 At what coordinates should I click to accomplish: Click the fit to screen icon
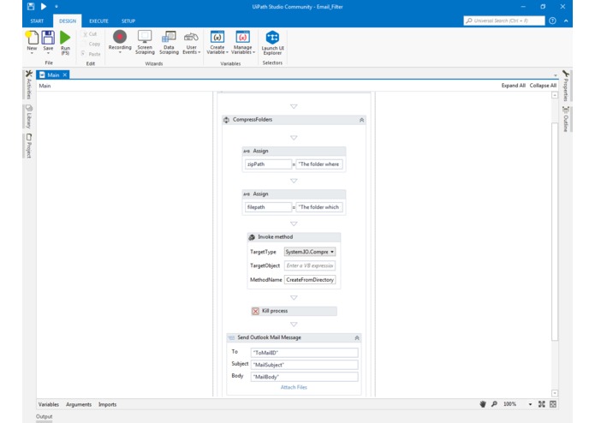(x=542, y=404)
